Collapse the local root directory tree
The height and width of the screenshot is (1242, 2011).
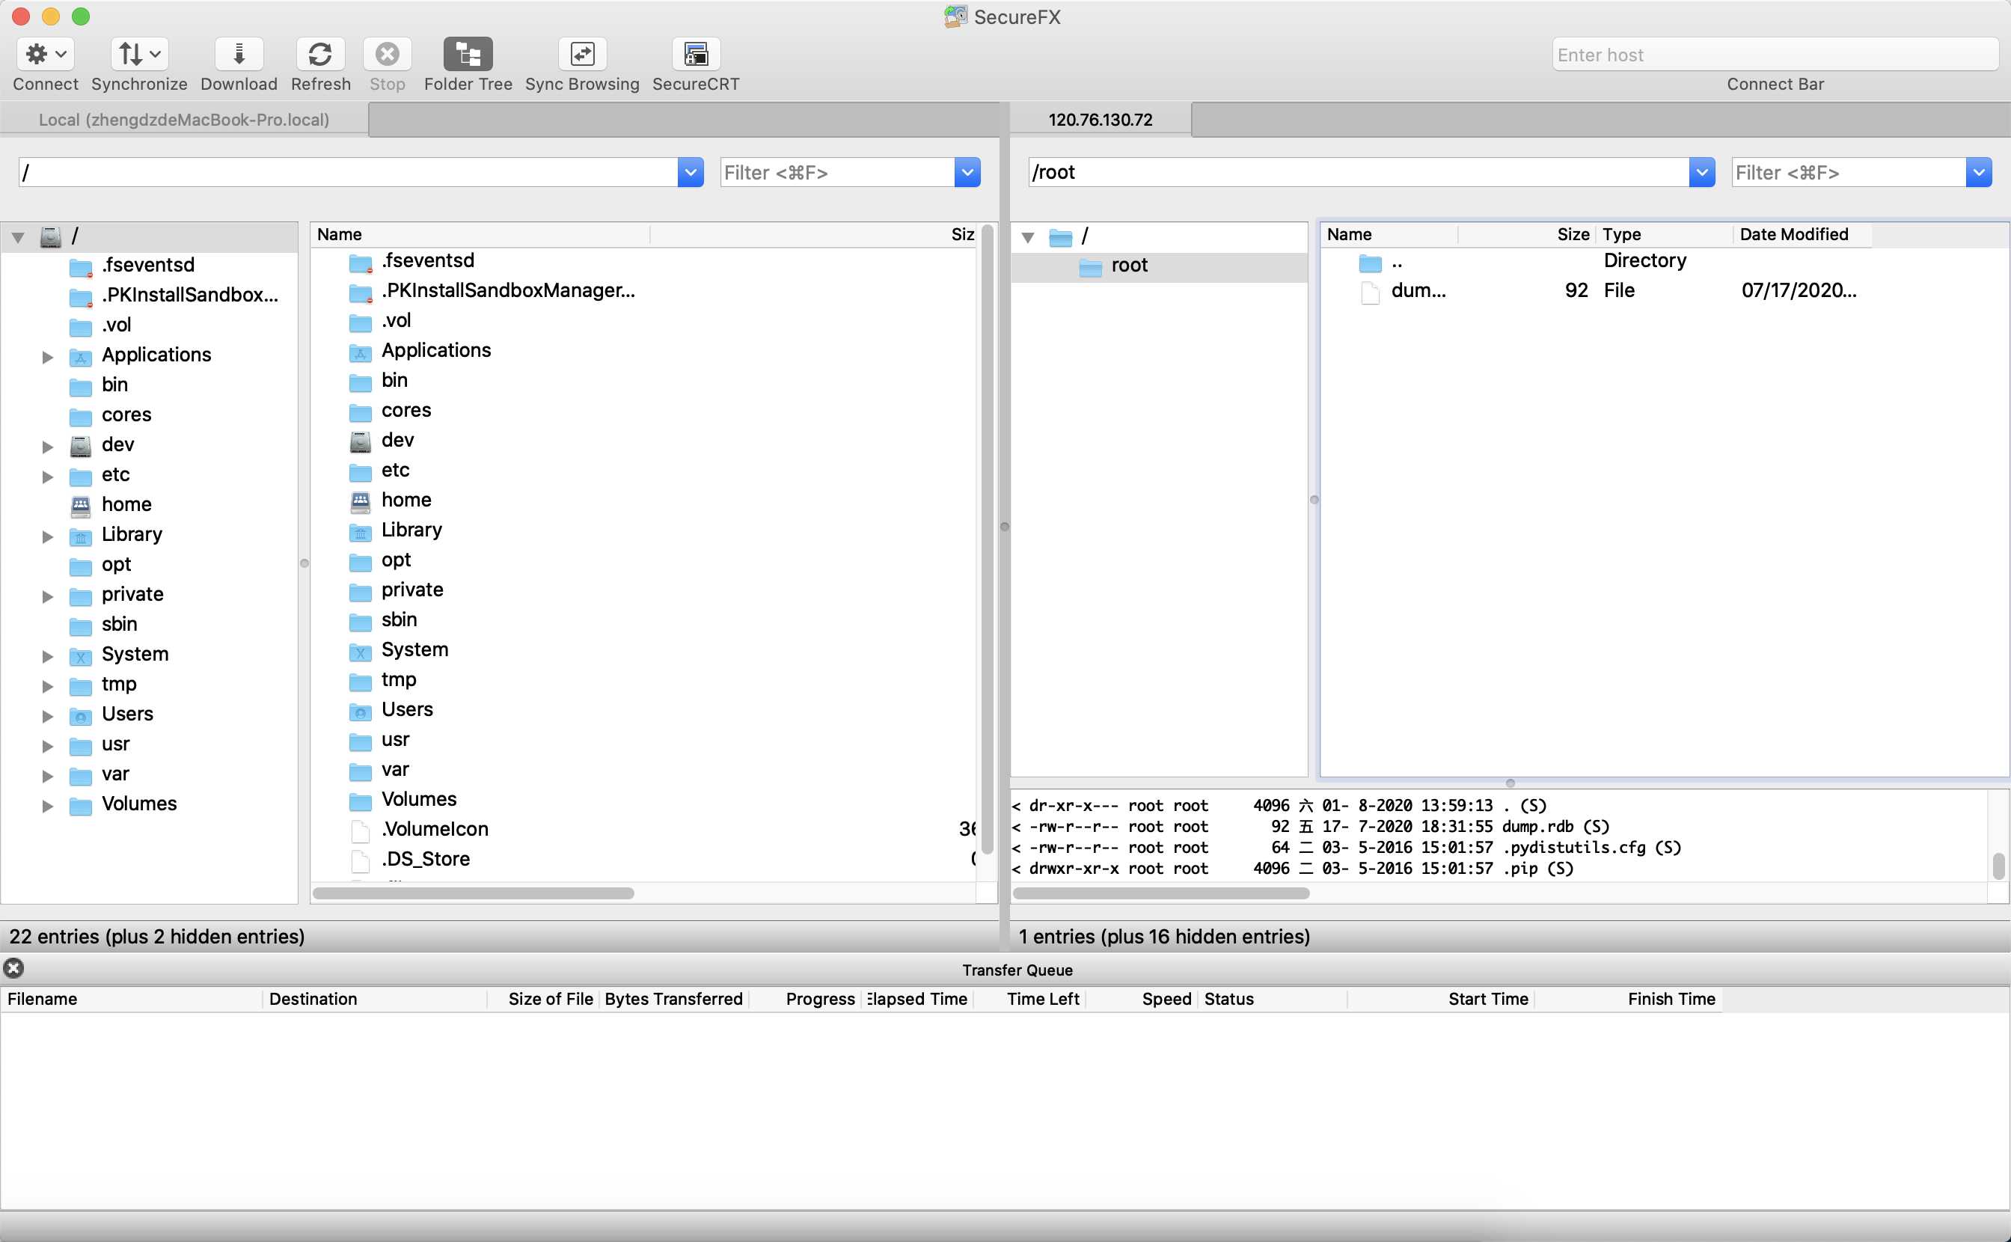[x=17, y=236]
